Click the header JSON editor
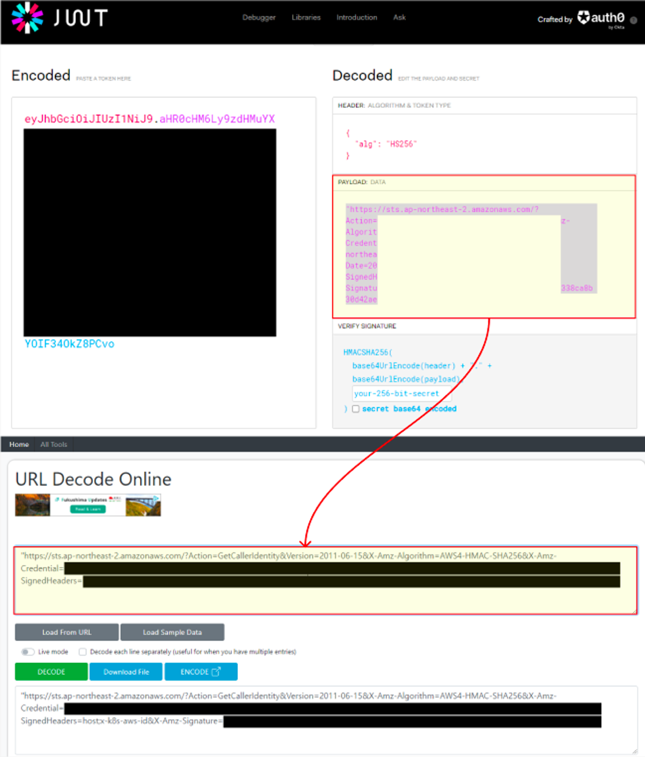Image resolution: width=645 pixels, height=757 pixels. point(484,144)
